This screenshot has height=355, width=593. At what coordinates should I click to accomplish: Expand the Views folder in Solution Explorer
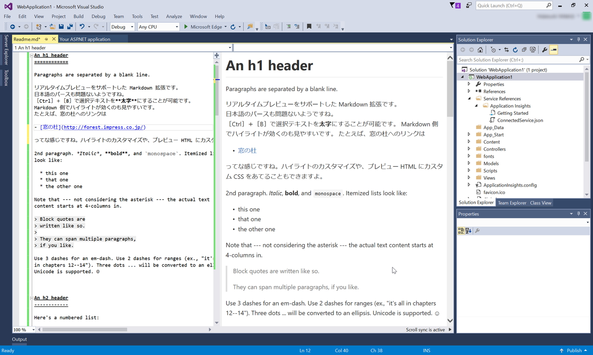coord(469,178)
